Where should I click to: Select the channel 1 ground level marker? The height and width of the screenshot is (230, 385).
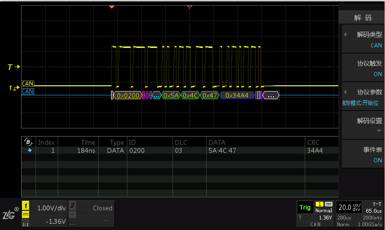coord(14,88)
